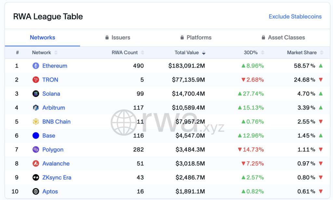Click the Polygon purple logo icon
Screen dimensions: 333x200
pos(36,150)
